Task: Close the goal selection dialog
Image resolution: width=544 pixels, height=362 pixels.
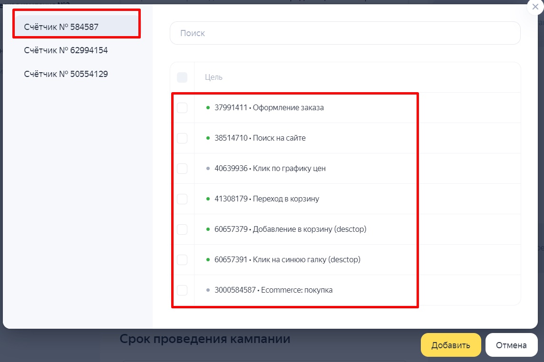Action: coord(535,7)
